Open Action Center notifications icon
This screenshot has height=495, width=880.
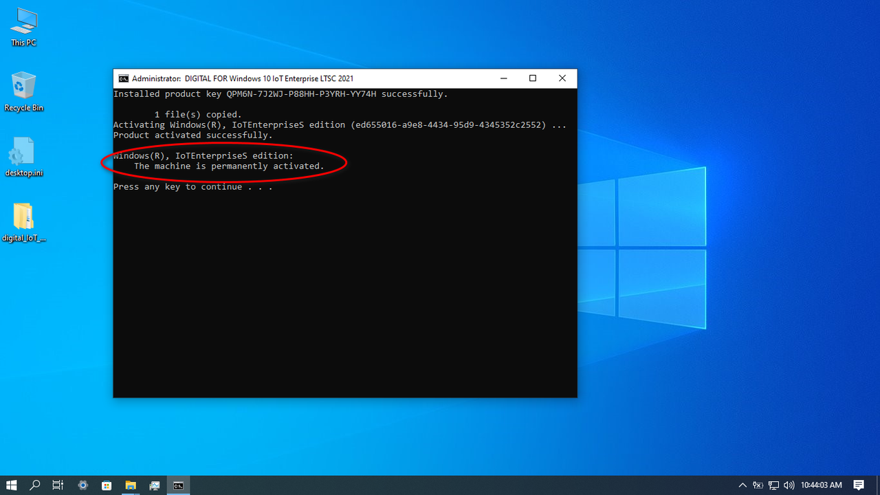click(859, 485)
